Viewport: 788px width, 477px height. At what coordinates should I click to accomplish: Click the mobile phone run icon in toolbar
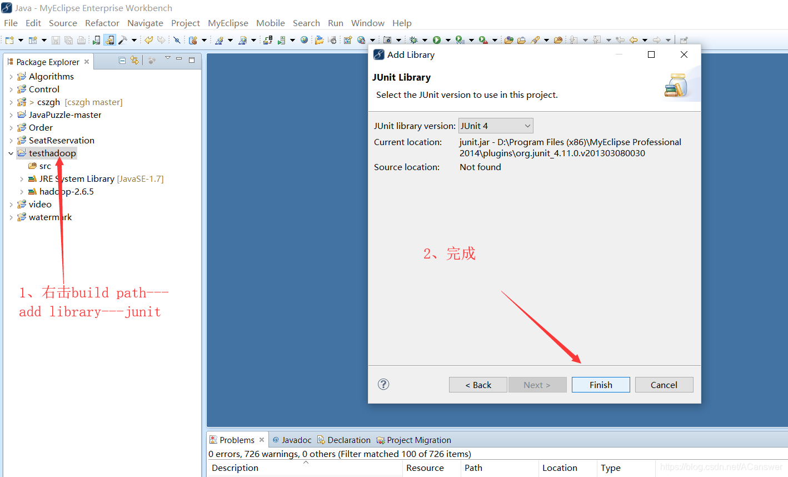tap(97, 40)
